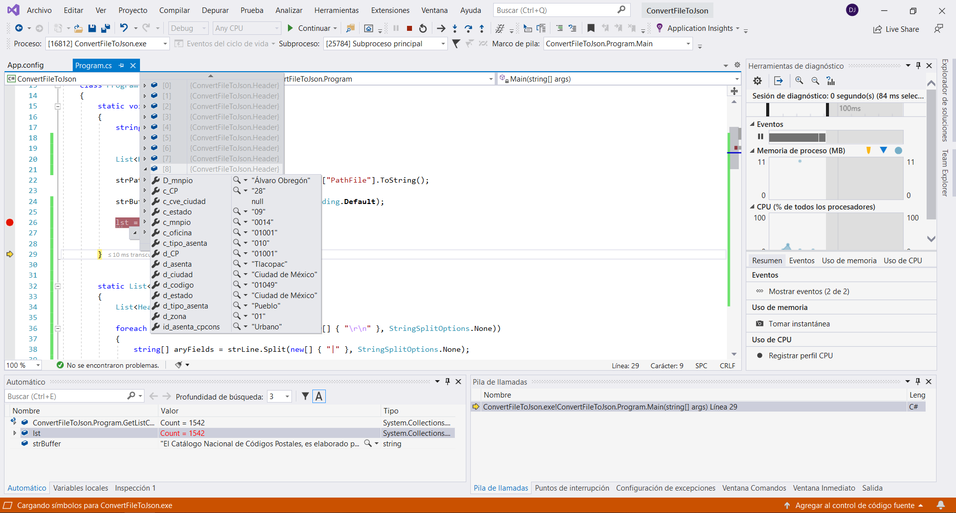This screenshot has height=513, width=956.
Task: Open the Marco de pila dropdown
Action: pyautogui.click(x=688, y=44)
